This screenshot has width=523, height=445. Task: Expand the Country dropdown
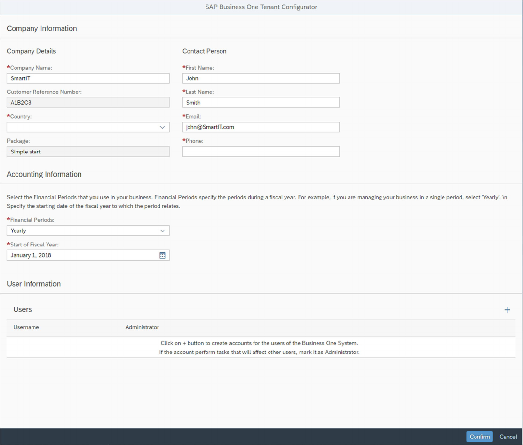click(162, 127)
